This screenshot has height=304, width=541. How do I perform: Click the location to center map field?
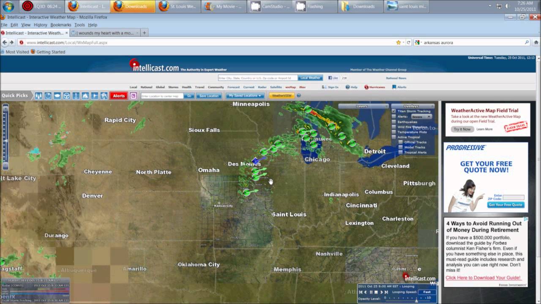[162, 96]
